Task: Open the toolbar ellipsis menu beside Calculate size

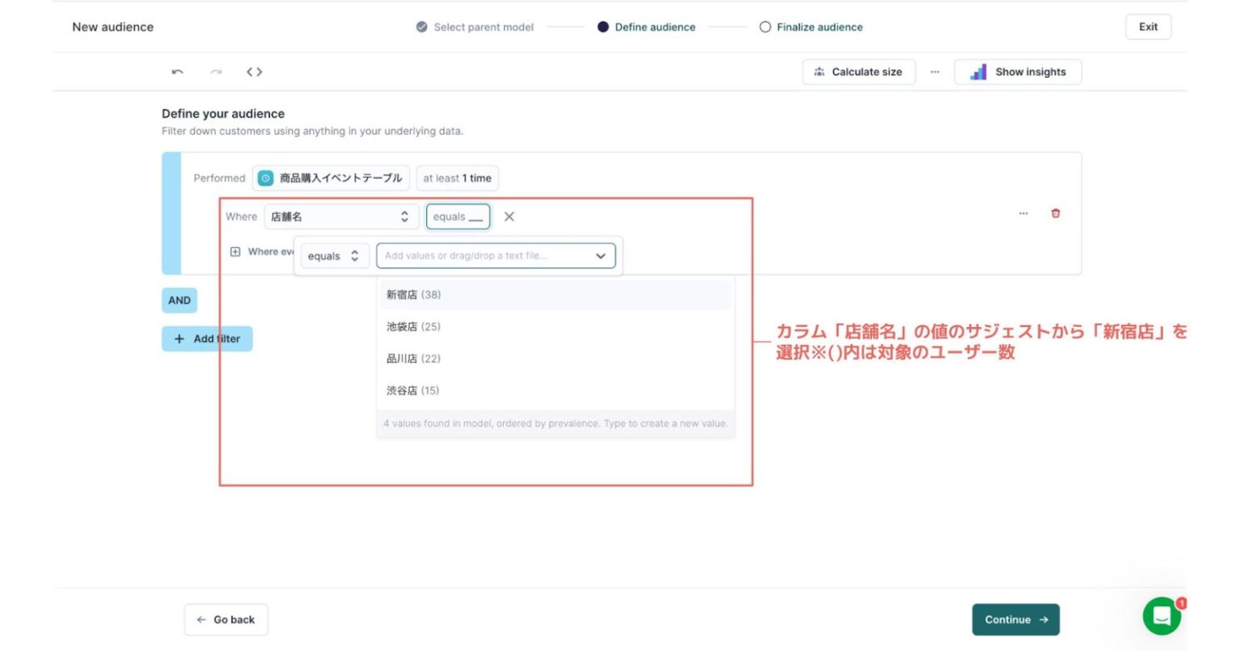Action: point(935,71)
